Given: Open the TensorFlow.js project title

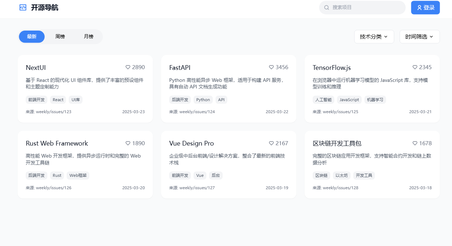Looking at the screenshot, I should coord(332,68).
